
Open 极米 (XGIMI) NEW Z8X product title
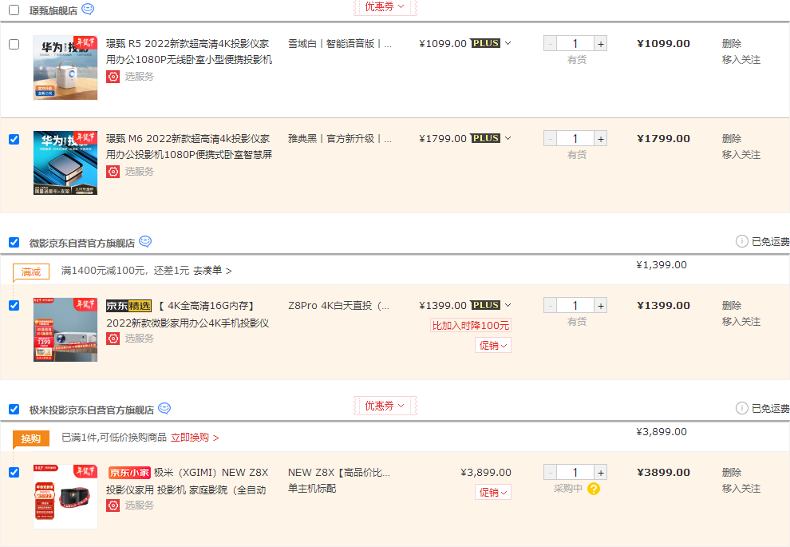pyautogui.click(x=188, y=481)
